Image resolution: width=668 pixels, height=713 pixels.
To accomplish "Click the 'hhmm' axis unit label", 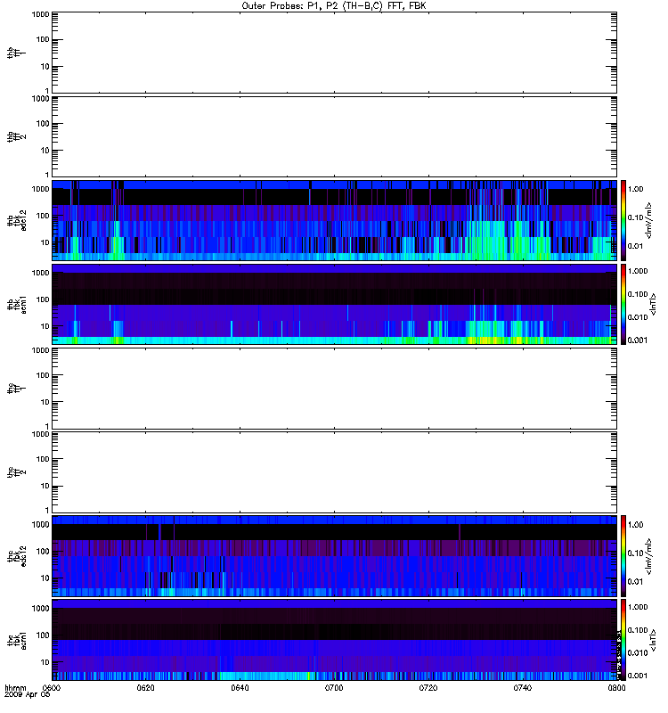I will click(x=15, y=688).
